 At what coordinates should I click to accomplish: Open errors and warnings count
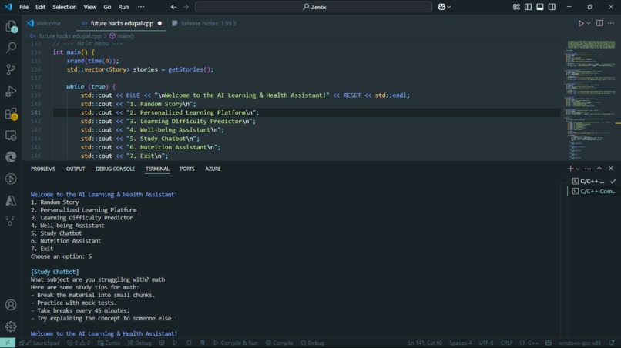click(79, 343)
